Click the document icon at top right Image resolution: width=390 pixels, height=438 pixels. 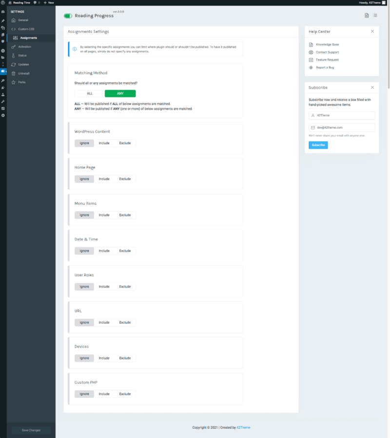coord(367,15)
